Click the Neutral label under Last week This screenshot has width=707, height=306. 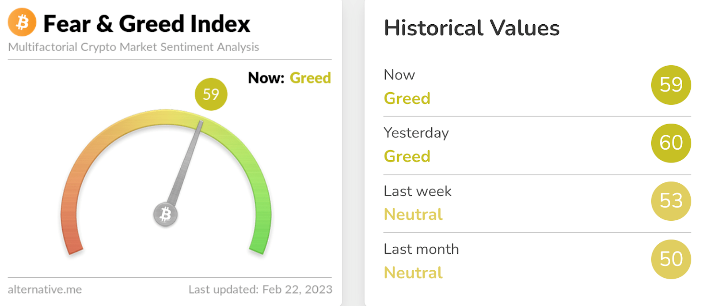(x=413, y=215)
